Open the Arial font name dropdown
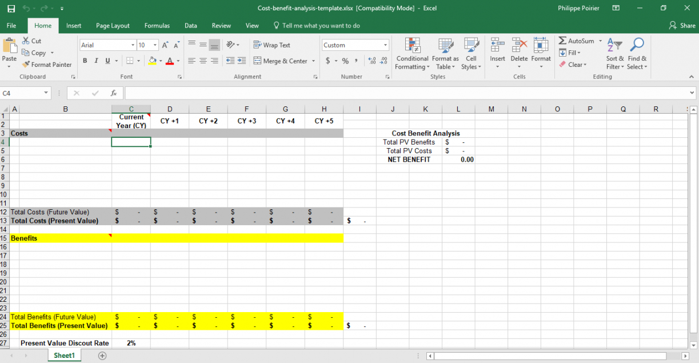 pos(133,45)
